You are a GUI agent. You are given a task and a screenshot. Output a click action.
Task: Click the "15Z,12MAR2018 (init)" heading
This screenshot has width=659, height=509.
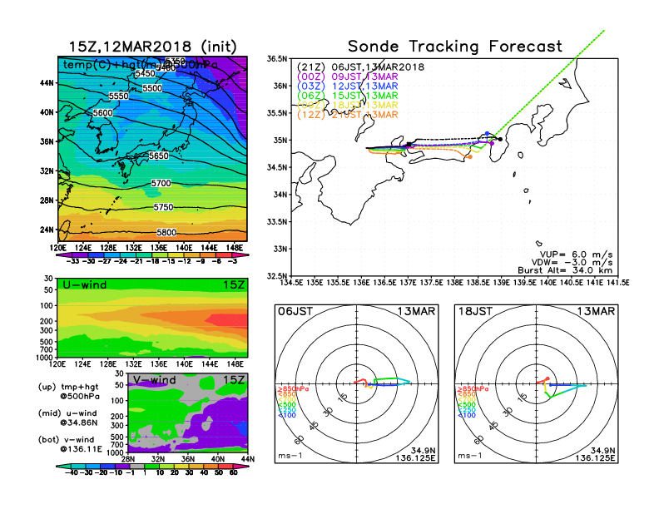[152, 47]
